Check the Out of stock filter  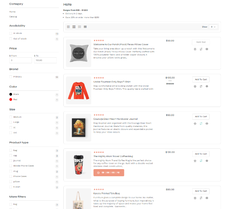(11, 38)
